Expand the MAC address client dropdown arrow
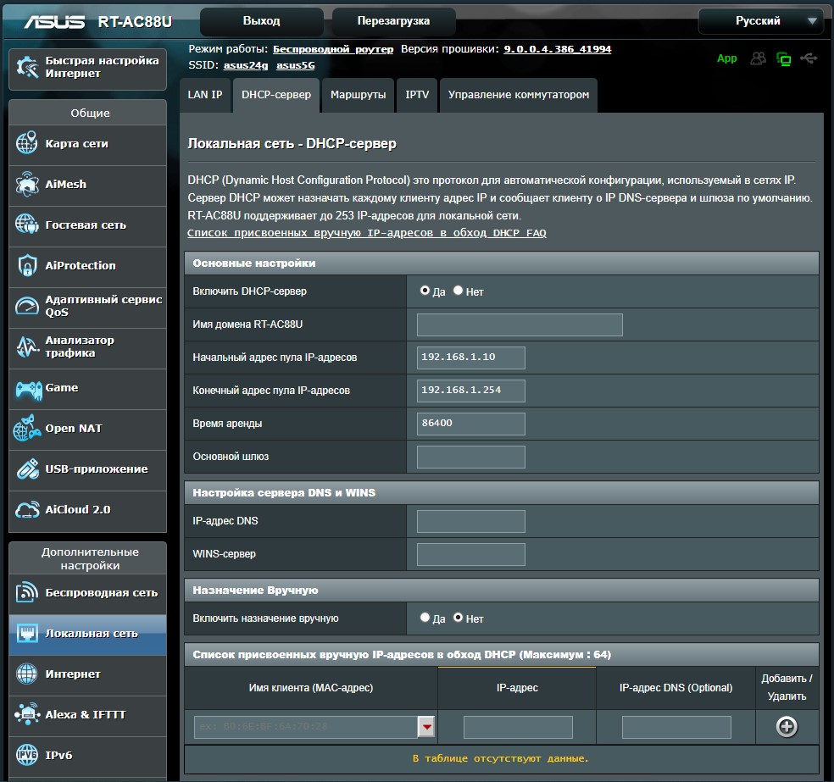This screenshot has width=834, height=782. point(426,727)
